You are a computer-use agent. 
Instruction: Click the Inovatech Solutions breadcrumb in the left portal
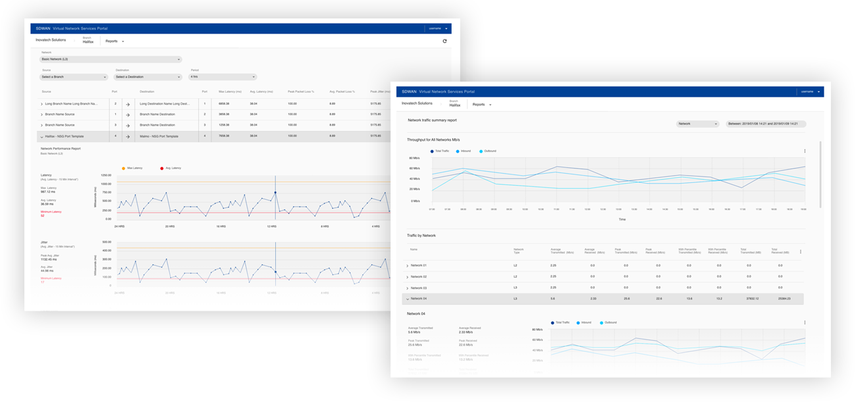(51, 40)
